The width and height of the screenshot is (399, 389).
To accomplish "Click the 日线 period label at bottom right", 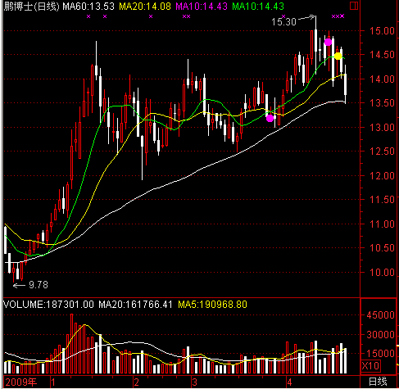I will click(379, 382).
